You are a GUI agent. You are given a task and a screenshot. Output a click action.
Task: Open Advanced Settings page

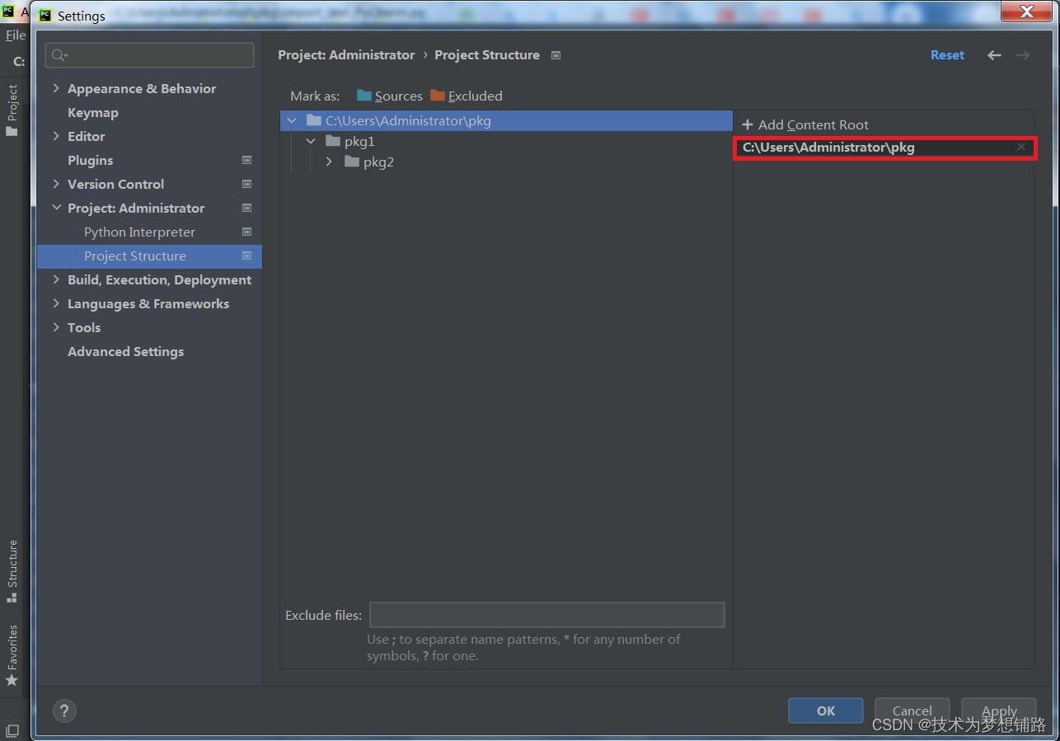point(125,351)
